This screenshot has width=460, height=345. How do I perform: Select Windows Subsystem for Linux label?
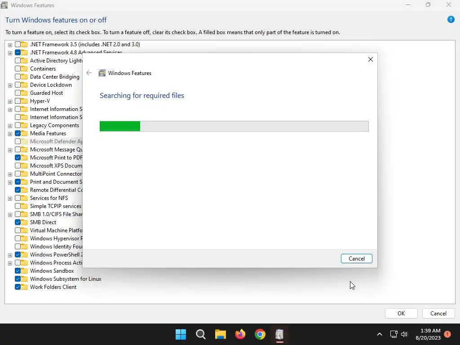coord(66,279)
